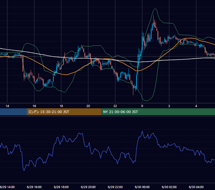Click the 0 hour label on the price chart axis
The height and width of the screenshot is (190, 215).
pyautogui.click(x=142, y=106)
